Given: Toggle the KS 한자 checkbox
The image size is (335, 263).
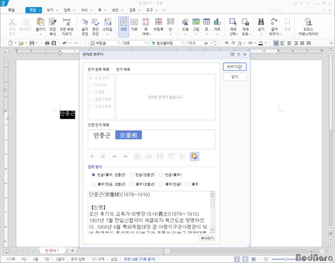Looking at the screenshot, I should point(91,85).
